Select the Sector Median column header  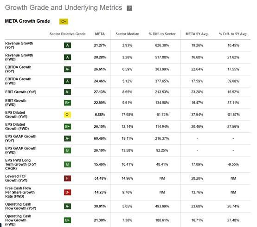coord(128,34)
